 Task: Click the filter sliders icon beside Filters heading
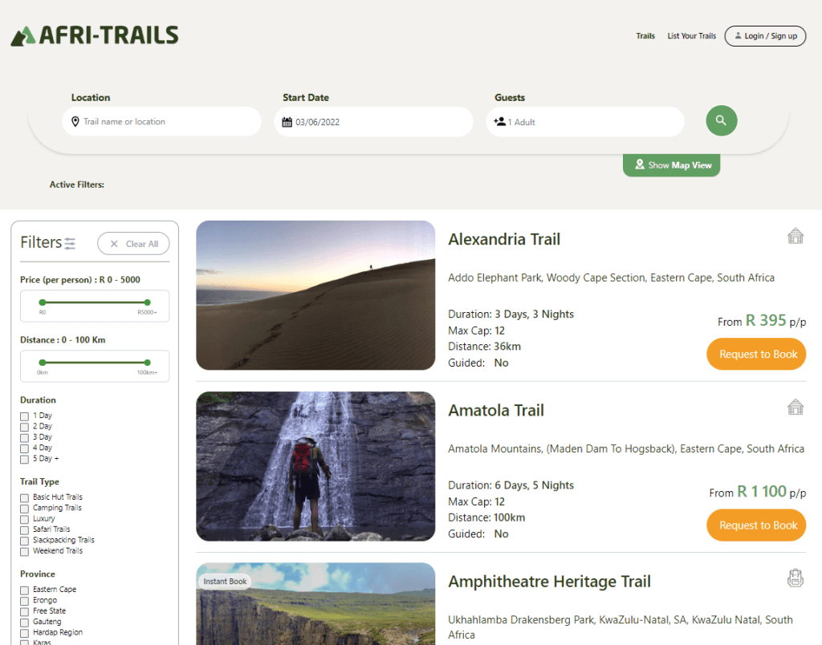70,242
